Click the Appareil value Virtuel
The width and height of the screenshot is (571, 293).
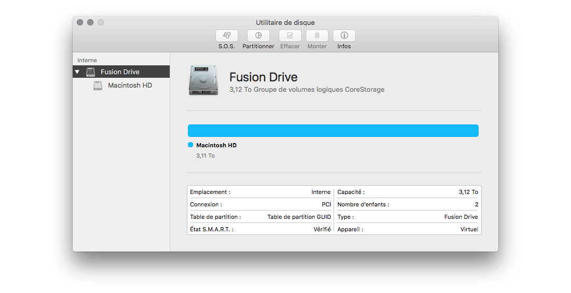coord(469,229)
